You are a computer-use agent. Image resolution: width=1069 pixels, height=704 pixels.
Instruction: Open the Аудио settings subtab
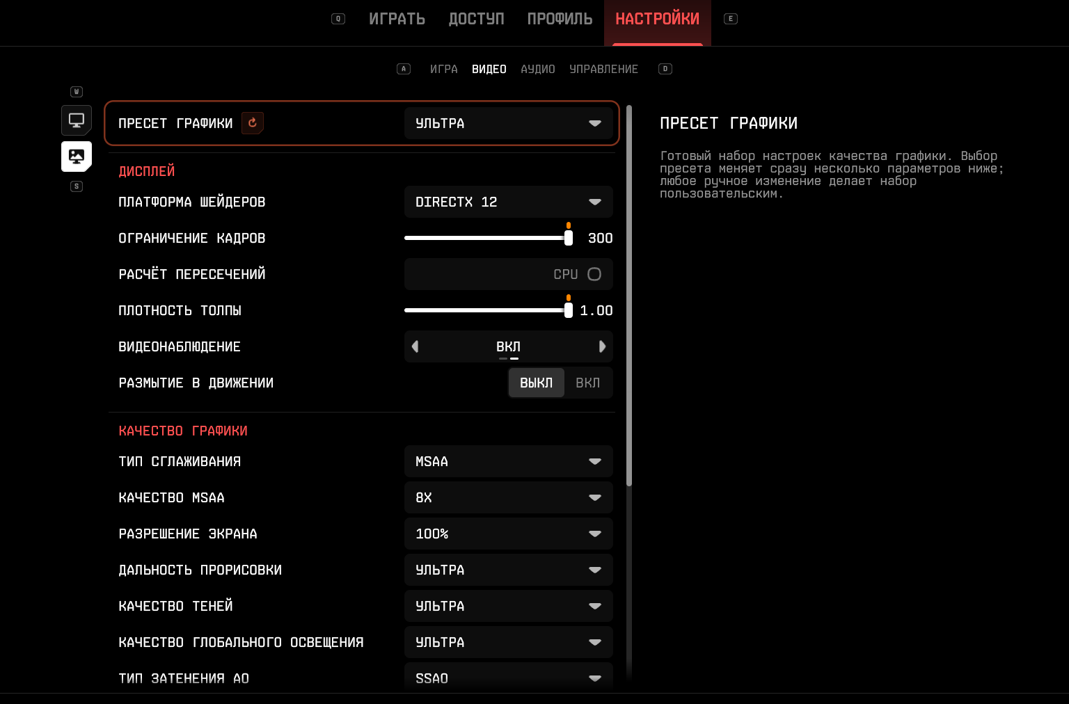click(538, 69)
